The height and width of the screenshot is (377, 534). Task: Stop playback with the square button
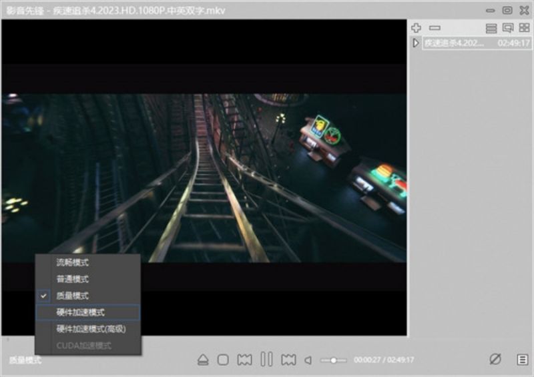[223, 360]
